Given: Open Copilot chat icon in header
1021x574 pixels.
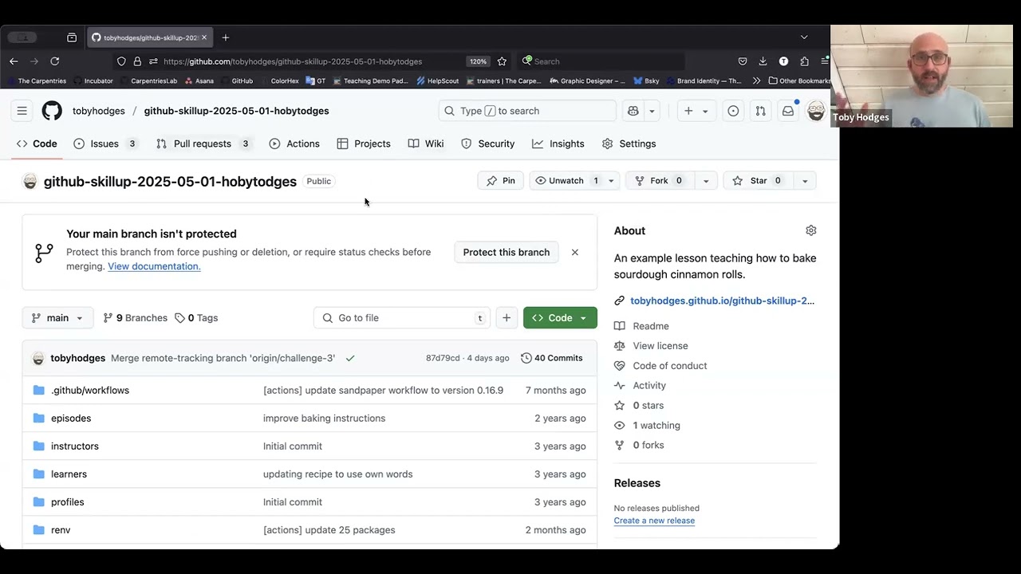Looking at the screenshot, I should click(633, 111).
